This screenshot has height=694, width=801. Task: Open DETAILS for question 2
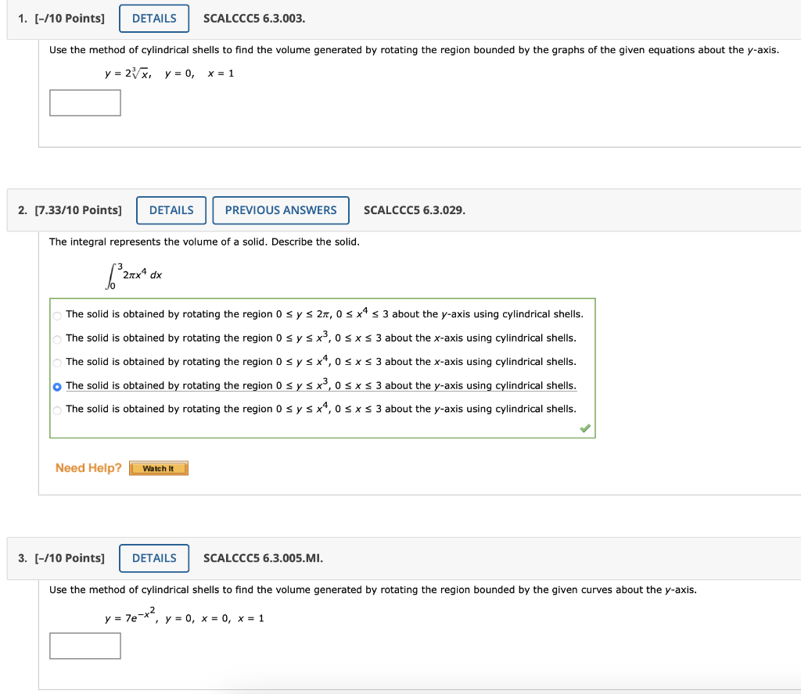171,210
